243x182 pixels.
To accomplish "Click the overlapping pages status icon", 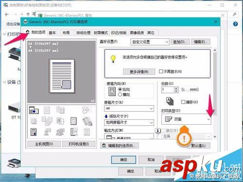I will [60, 110].
